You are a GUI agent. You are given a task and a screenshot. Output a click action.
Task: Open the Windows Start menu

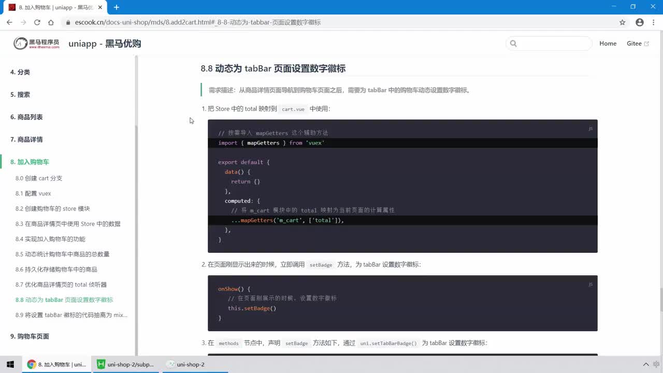10,364
